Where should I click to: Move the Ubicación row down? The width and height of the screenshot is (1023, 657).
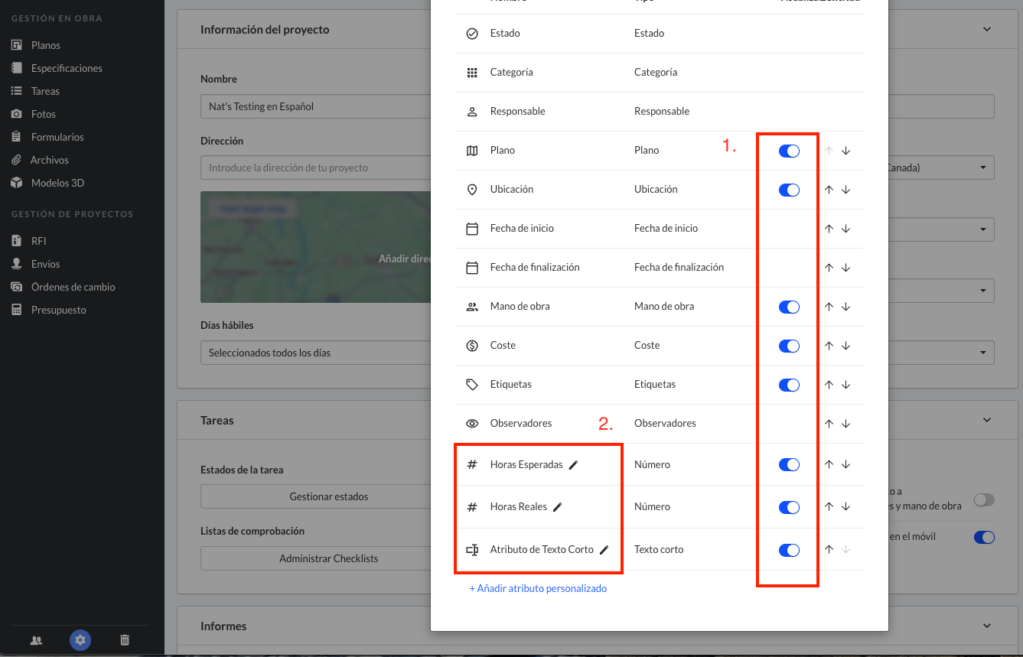pos(845,190)
